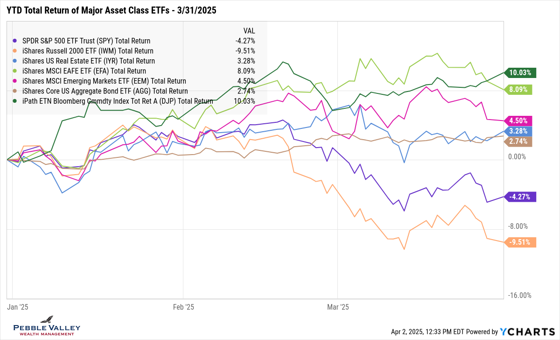Click the Pebble Valley eagle logo

tap(47, 320)
